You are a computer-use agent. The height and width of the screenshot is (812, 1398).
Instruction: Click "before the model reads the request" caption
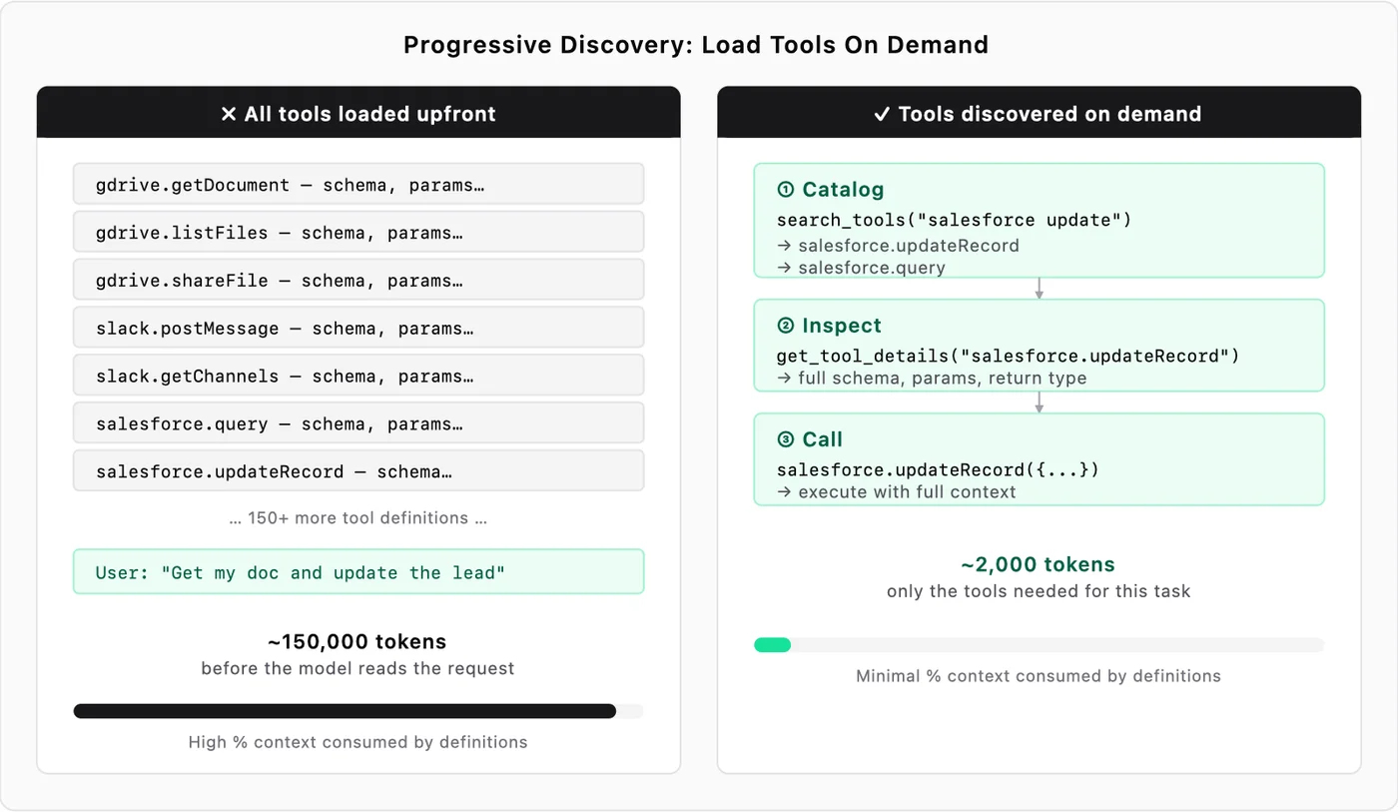pyautogui.click(x=357, y=668)
